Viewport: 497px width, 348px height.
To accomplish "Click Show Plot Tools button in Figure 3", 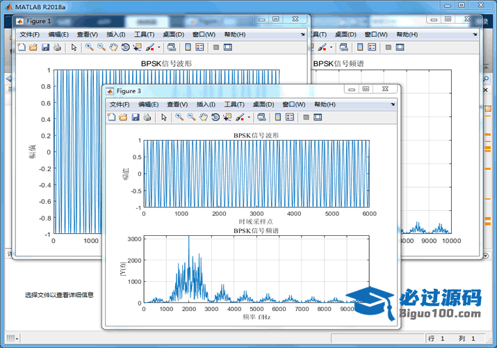I will pos(318,118).
